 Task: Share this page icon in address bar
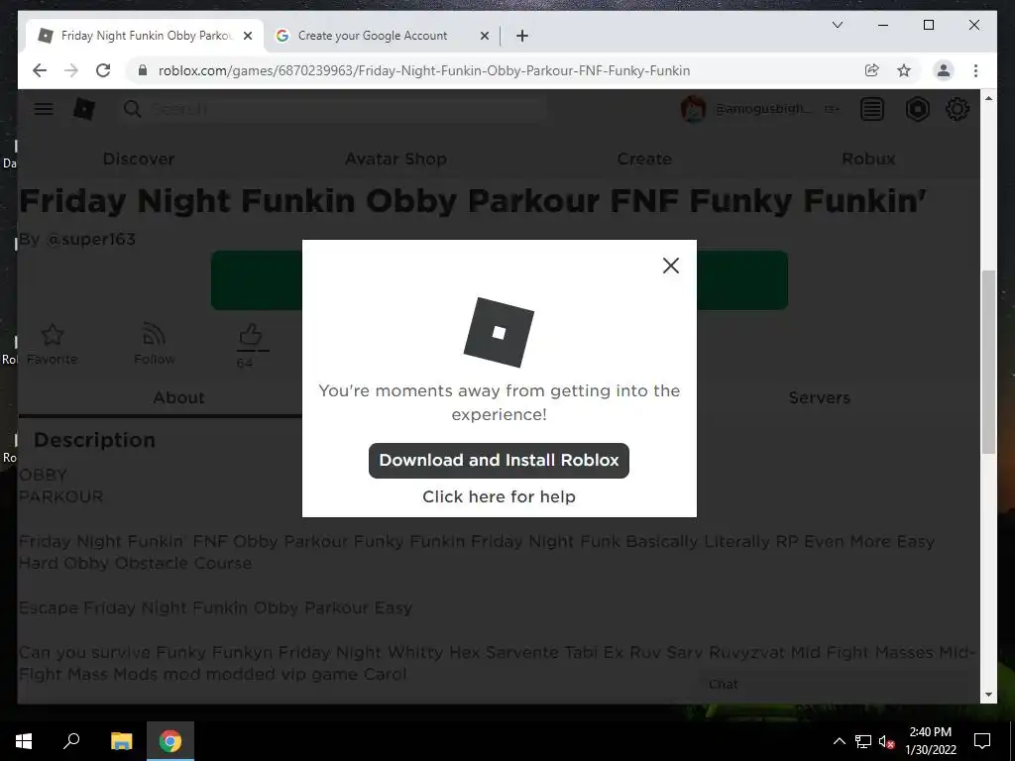872,70
